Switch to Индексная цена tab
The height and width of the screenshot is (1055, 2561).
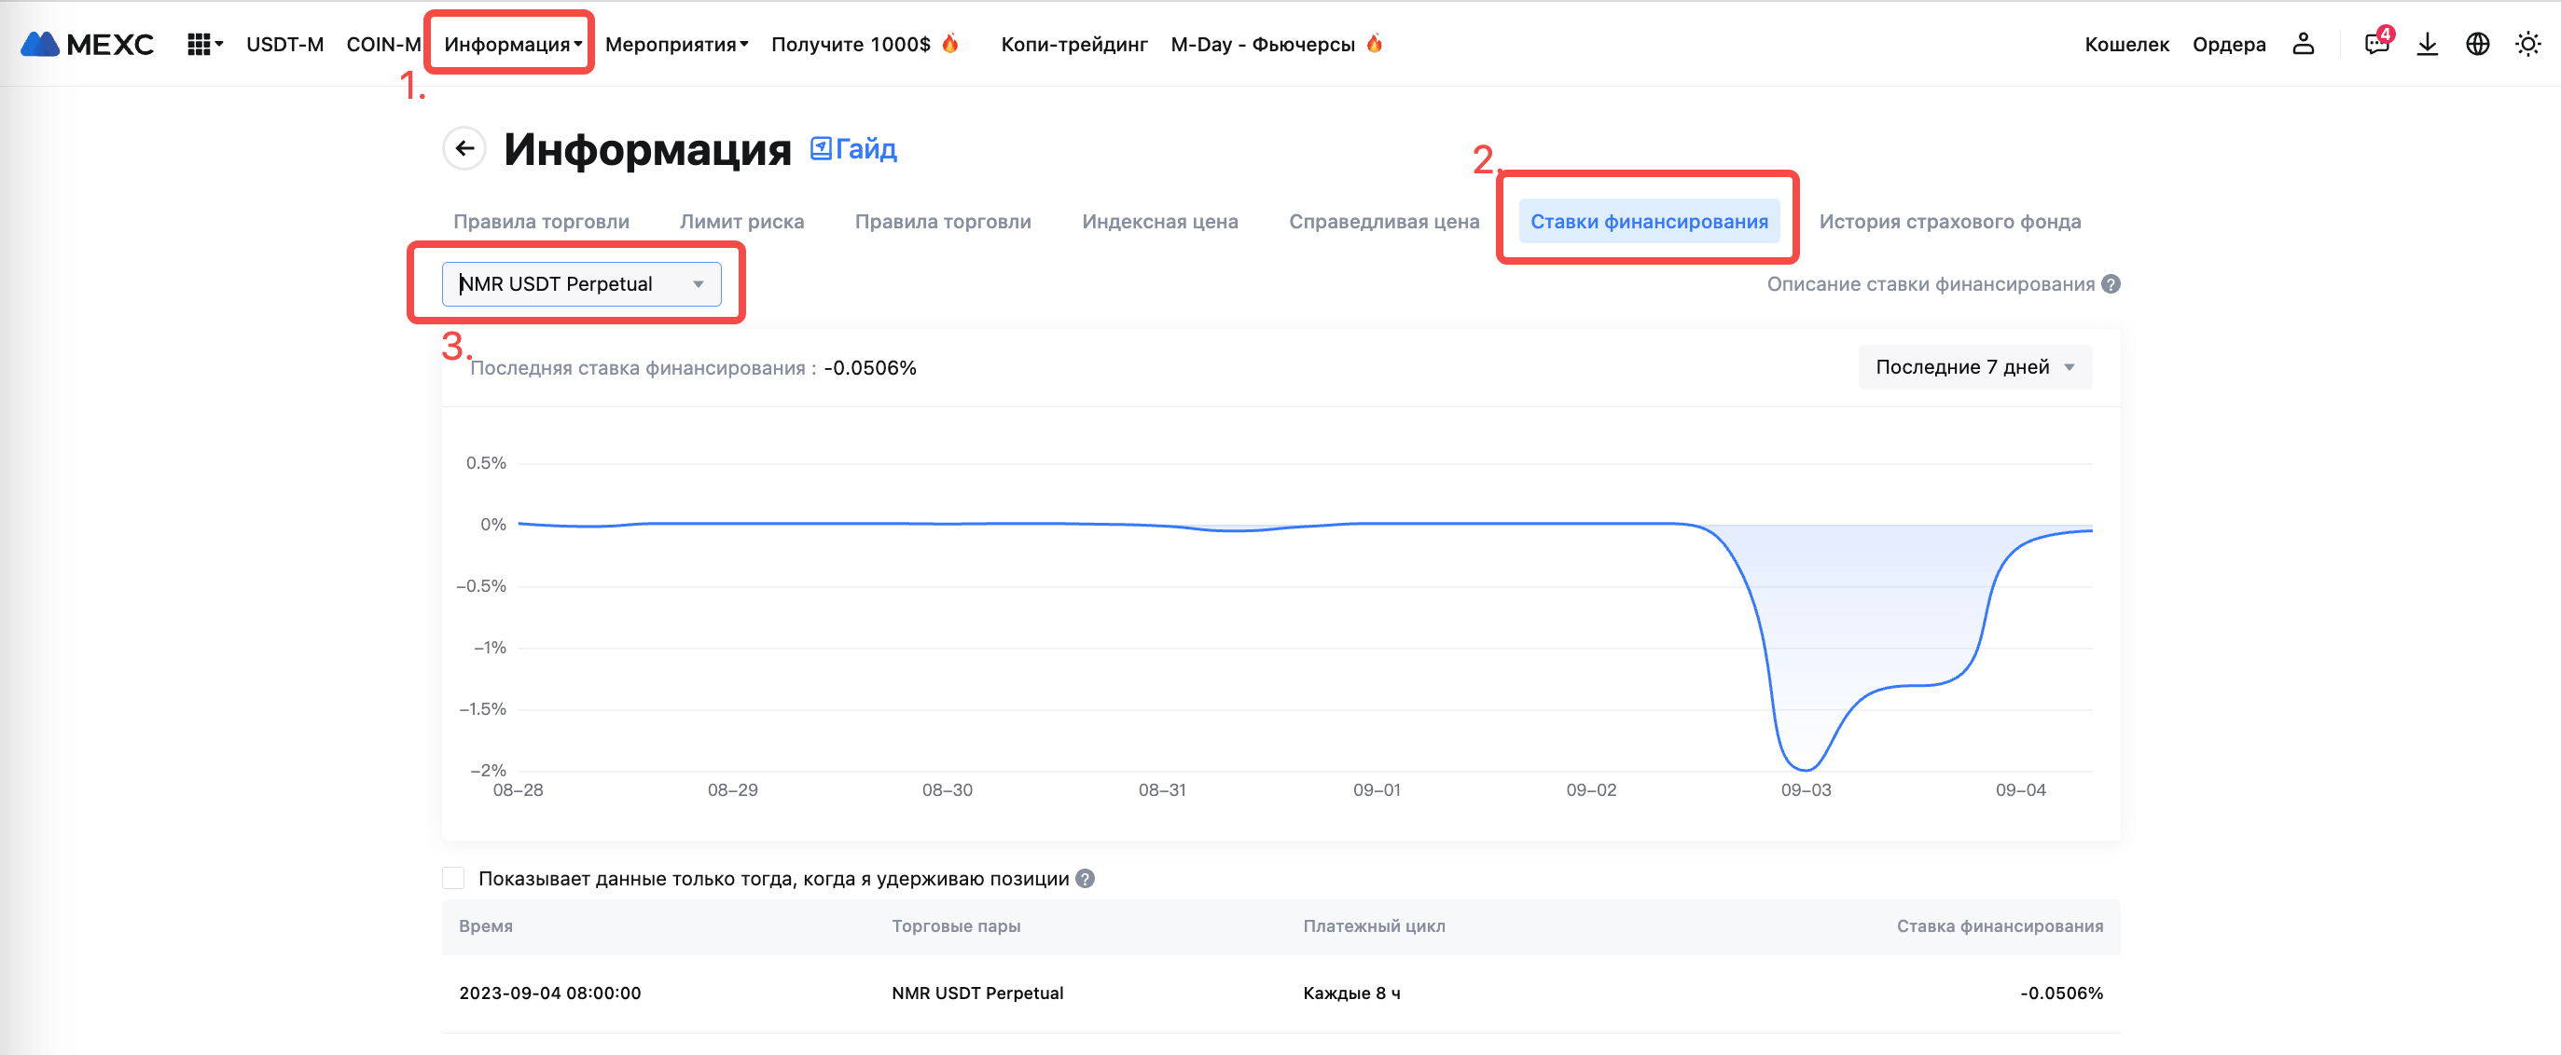point(1159,222)
